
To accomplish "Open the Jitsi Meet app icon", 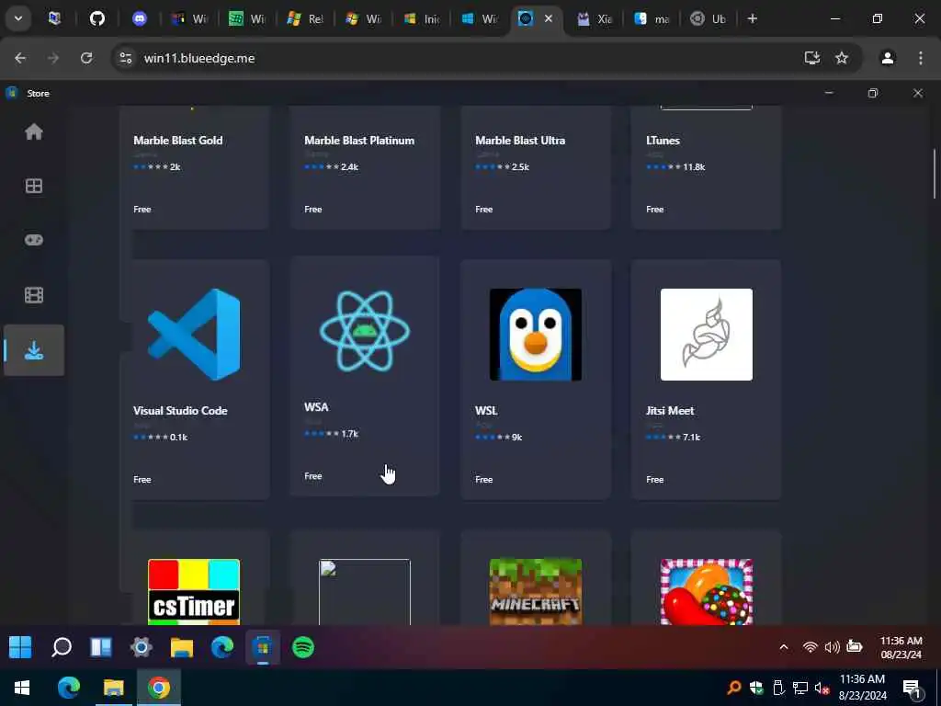I will coord(707,335).
